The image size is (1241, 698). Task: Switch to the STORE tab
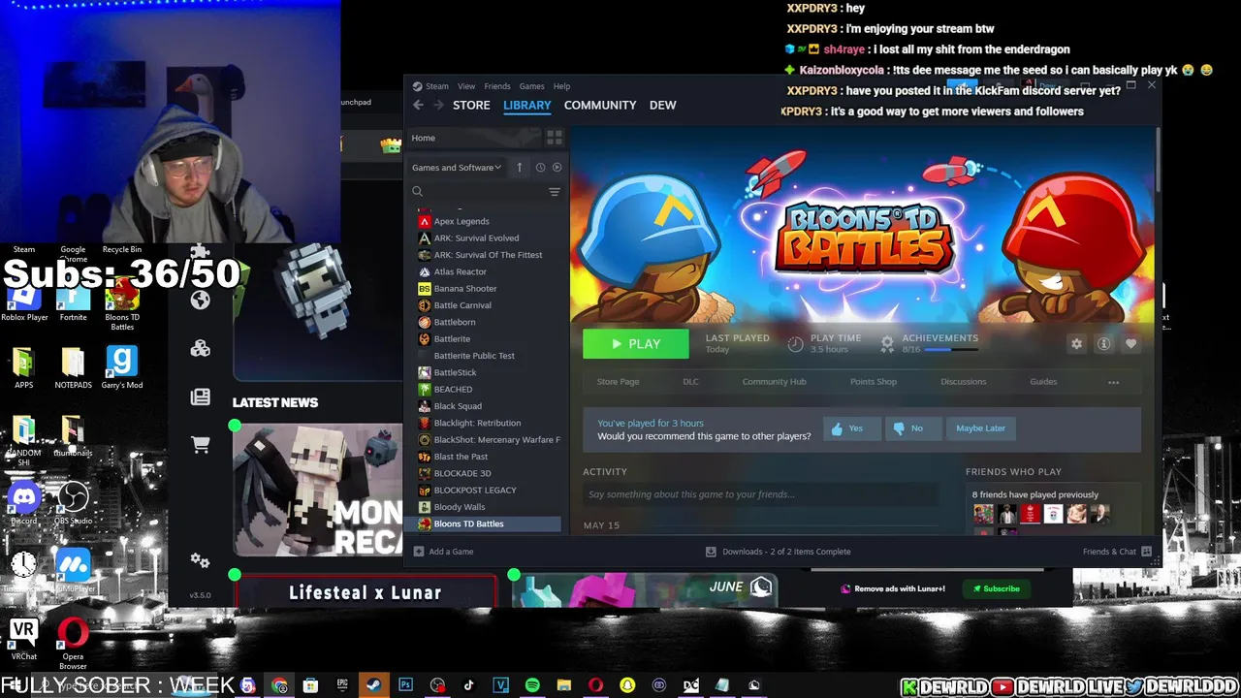(471, 105)
